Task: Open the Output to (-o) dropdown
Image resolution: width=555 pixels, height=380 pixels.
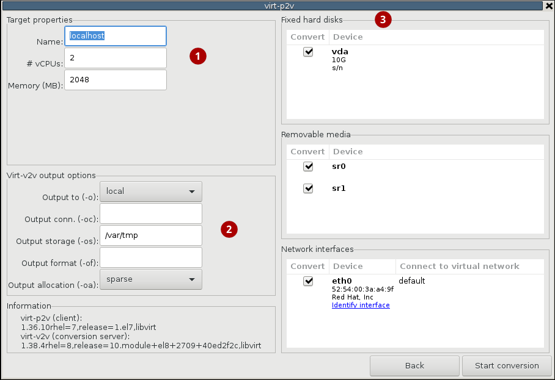Action: [x=150, y=191]
